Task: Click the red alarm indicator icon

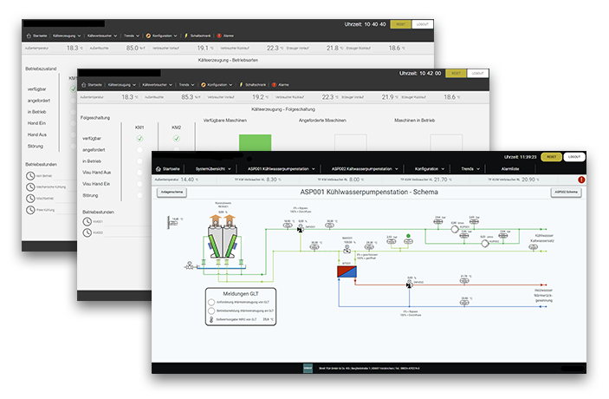Action: 581,180
